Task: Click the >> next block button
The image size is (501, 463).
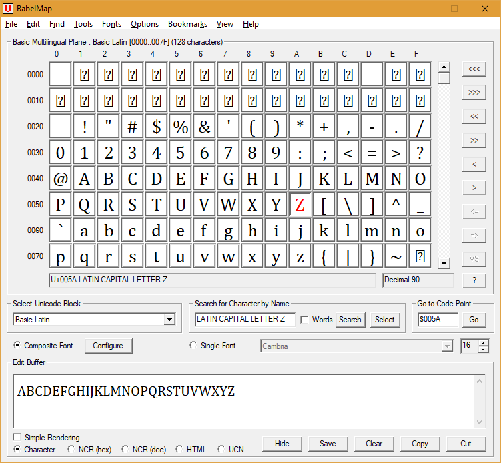Action: [x=474, y=140]
